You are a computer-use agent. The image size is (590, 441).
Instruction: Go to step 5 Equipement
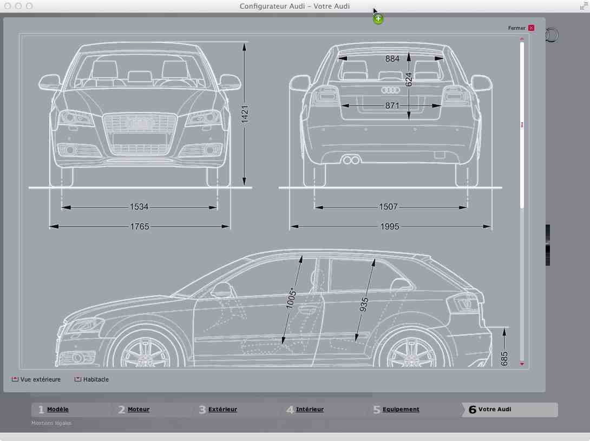coord(401,410)
